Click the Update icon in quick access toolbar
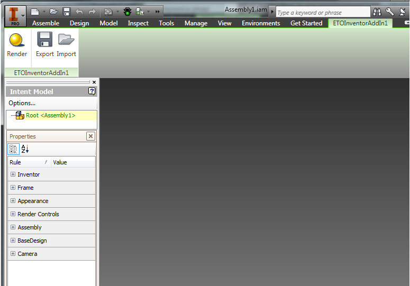This screenshot has height=286, width=410. pyautogui.click(x=108, y=12)
